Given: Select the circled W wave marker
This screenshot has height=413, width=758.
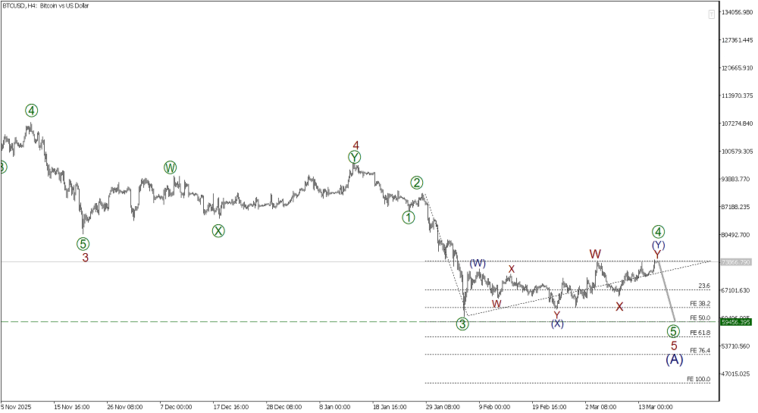Looking at the screenshot, I should click(170, 167).
